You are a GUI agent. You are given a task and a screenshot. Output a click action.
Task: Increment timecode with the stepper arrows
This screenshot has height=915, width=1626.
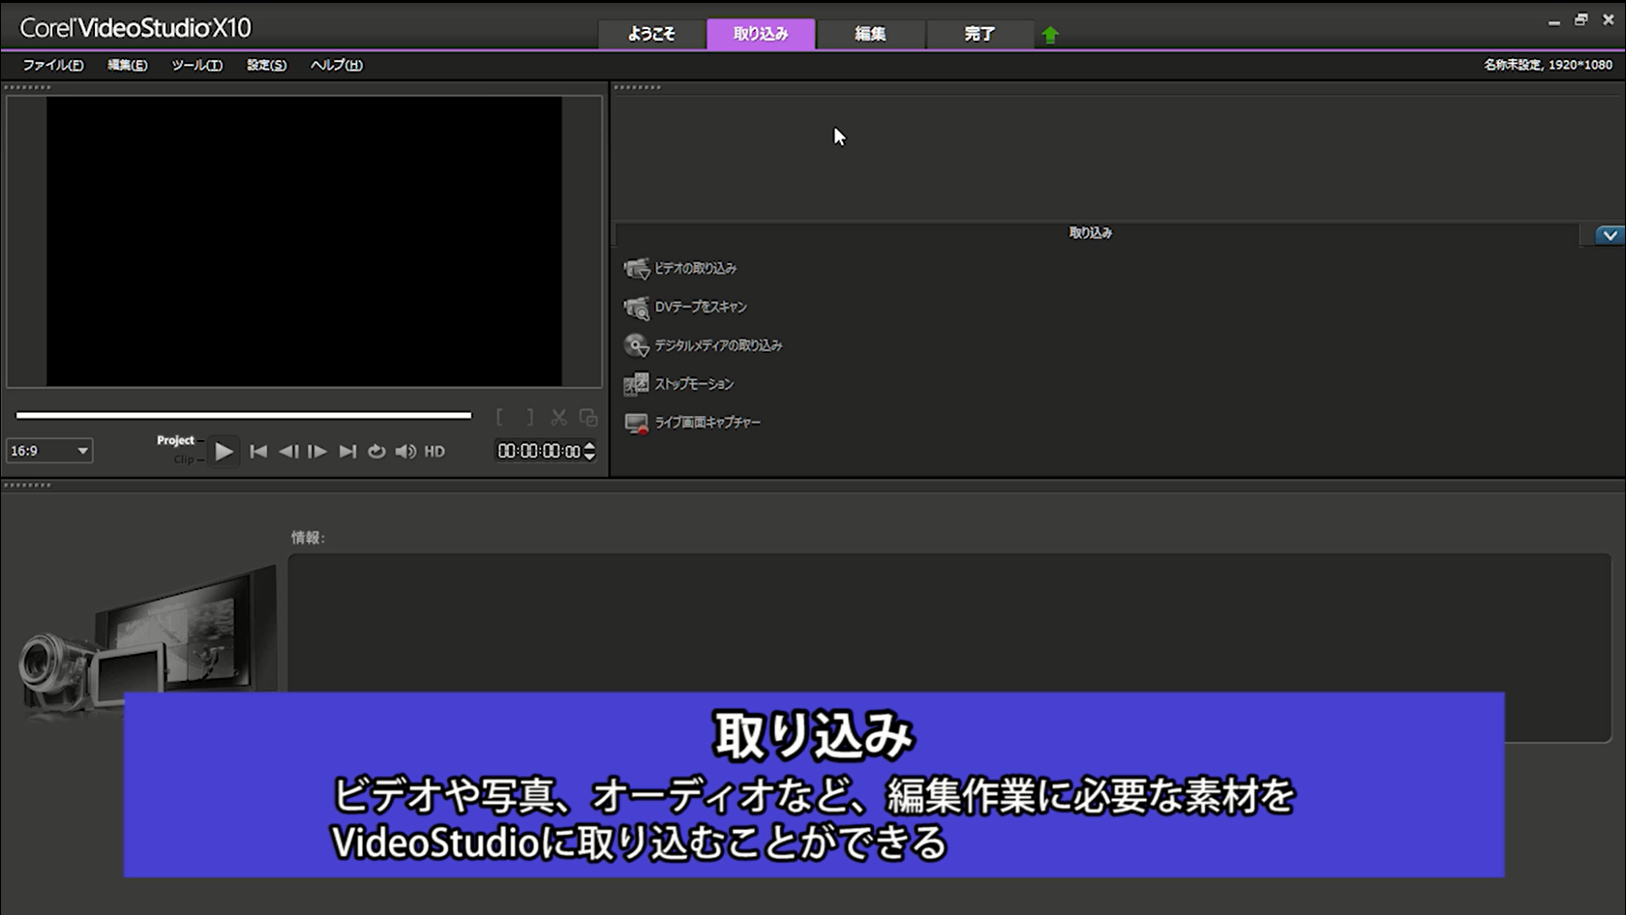pos(588,451)
